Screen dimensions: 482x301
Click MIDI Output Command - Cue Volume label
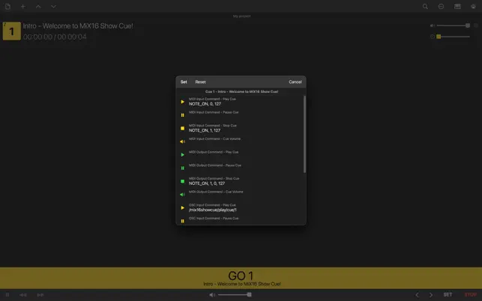tap(216, 192)
